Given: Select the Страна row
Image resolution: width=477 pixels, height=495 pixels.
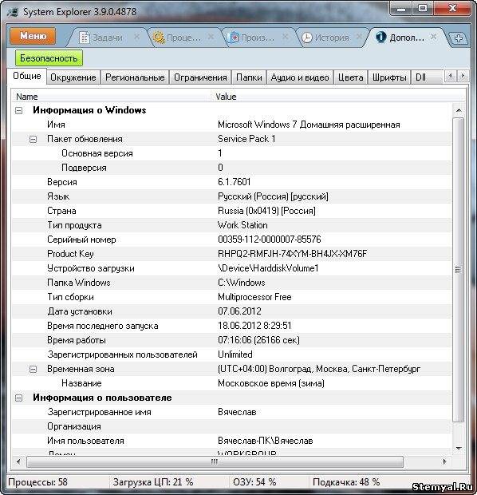Looking at the screenshot, I should pos(232,211).
